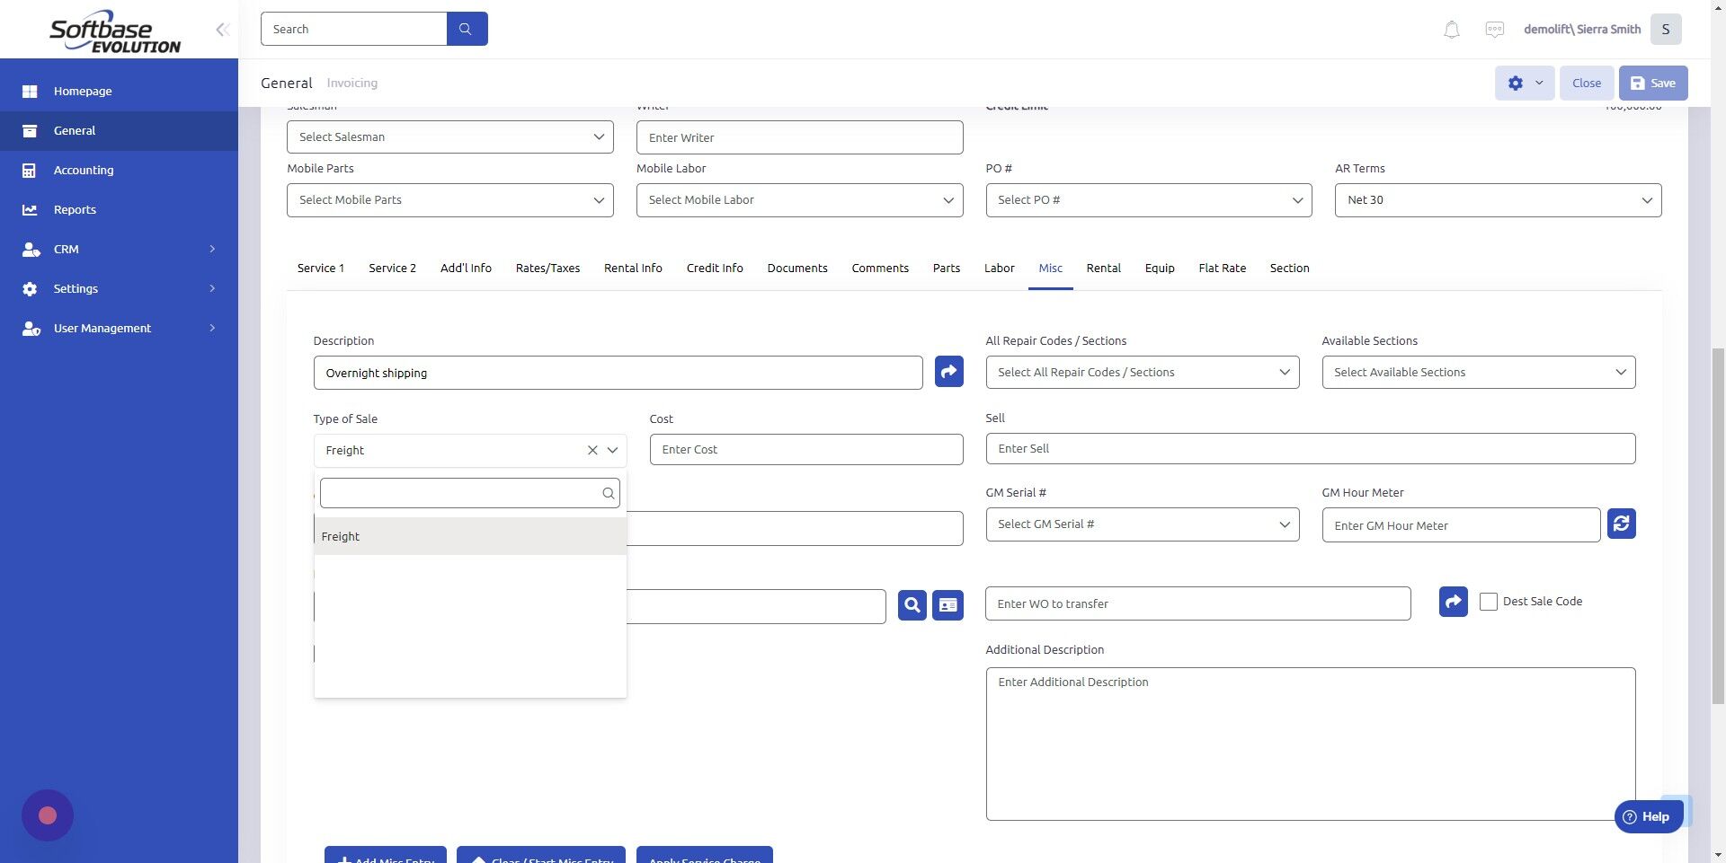Collapse the sidebar with the chevron toggle
The image size is (1726, 863).
pyautogui.click(x=222, y=29)
